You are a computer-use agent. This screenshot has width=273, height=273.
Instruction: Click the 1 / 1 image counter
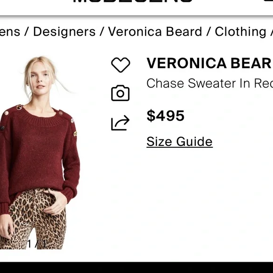37,244
